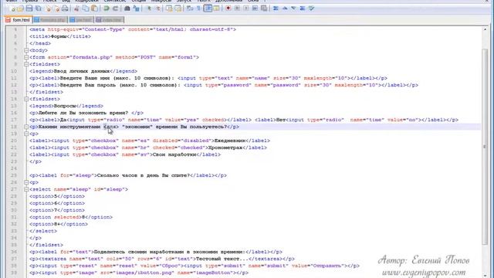494x278 pixels.
Task: Place cursor in the title tag line
Action: pyautogui.click(x=60, y=36)
